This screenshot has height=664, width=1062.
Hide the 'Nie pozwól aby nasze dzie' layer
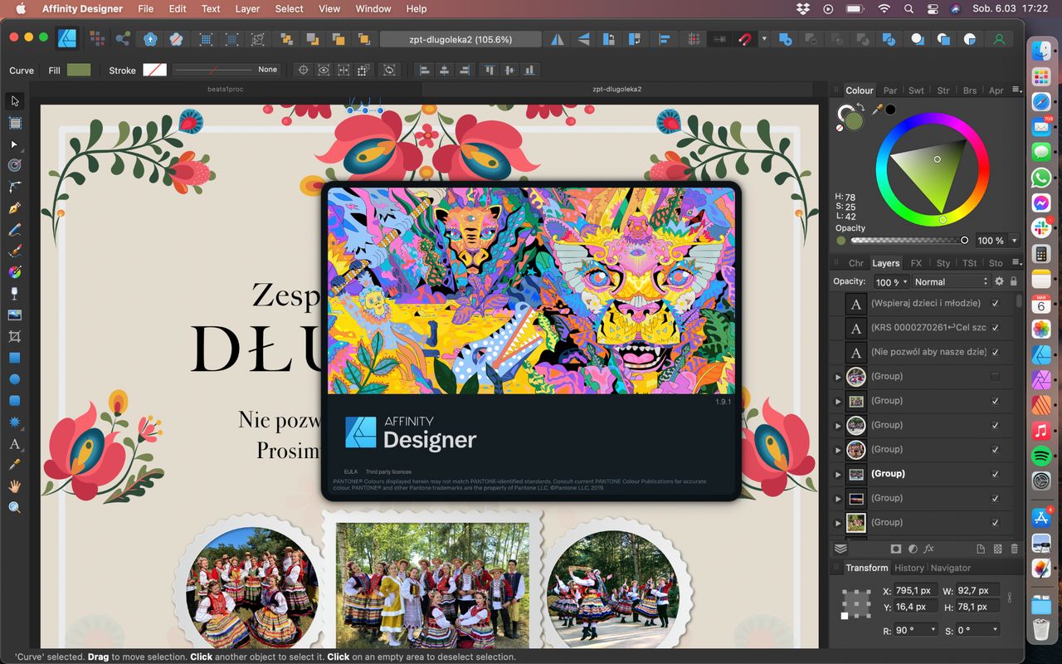tap(996, 352)
